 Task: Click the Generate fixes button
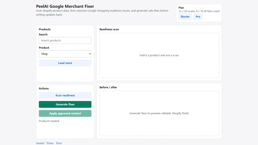click(65, 104)
